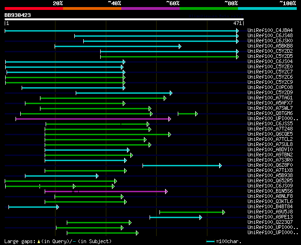301x245 pixels.
Task: Click the cyan alignment bar for UniRef100_A5BKB8
Action: [118, 46]
